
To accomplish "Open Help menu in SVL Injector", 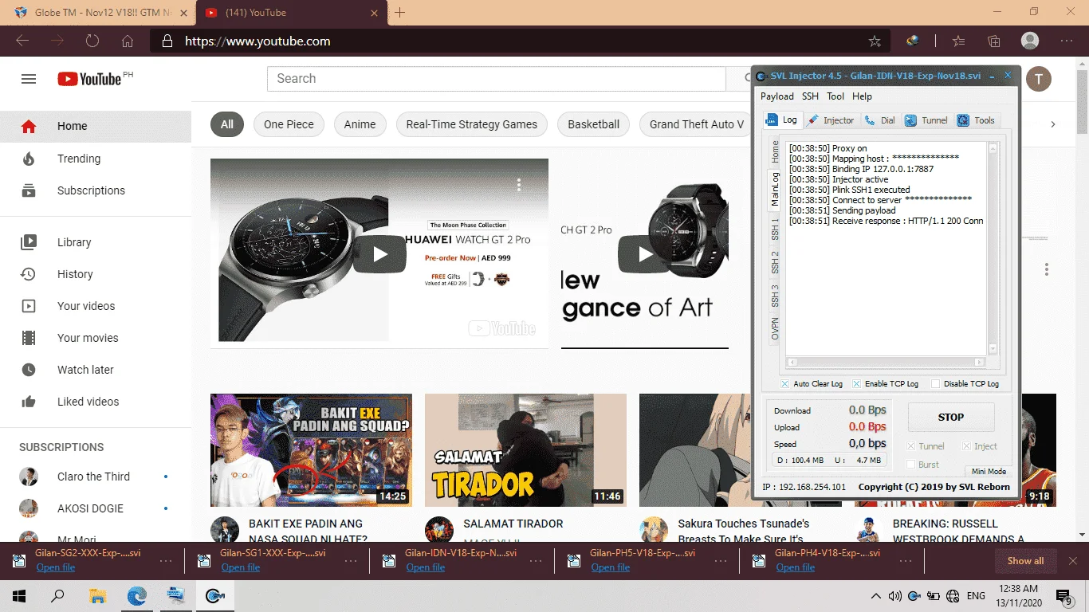I will [x=862, y=96].
